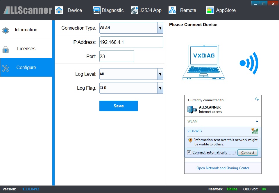The width and height of the screenshot is (279, 193).
Task: Click the ALLSCANNER network computer icon
Action: (x=192, y=109)
